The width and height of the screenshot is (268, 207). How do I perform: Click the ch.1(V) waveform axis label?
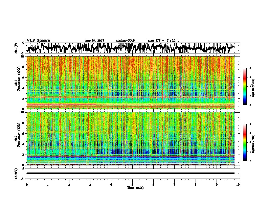(x=16, y=48)
